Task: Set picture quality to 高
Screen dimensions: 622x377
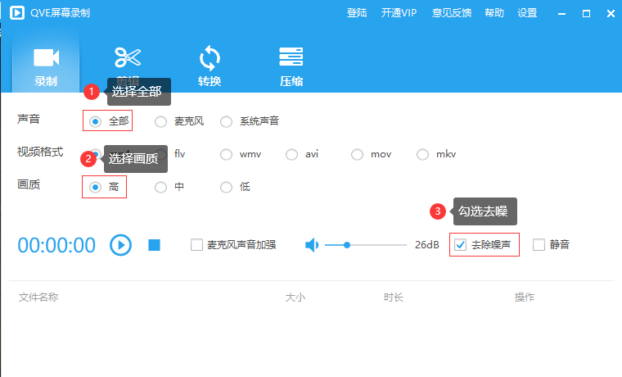Action: 95,187
